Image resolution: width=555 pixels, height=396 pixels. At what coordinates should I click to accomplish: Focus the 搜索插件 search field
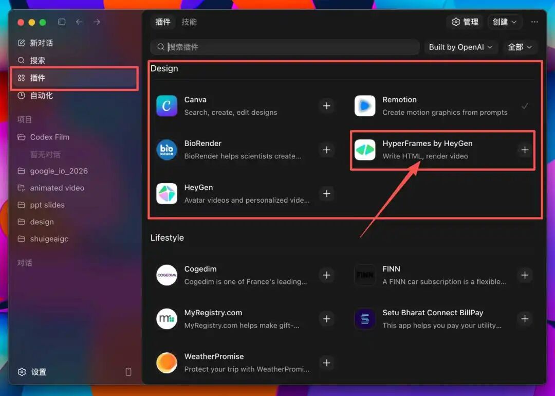[285, 47]
